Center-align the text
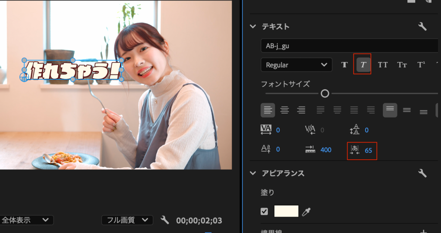Image resolution: width=441 pixels, height=233 pixels. 284,110
